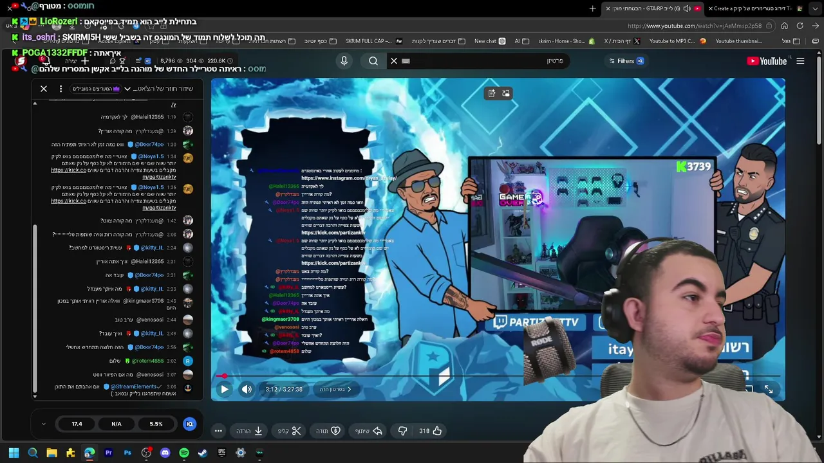Screen dimensions: 824x463
Task: Clear the YouTube search field using the X
Action: pyautogui.click(x=394, y=60)
